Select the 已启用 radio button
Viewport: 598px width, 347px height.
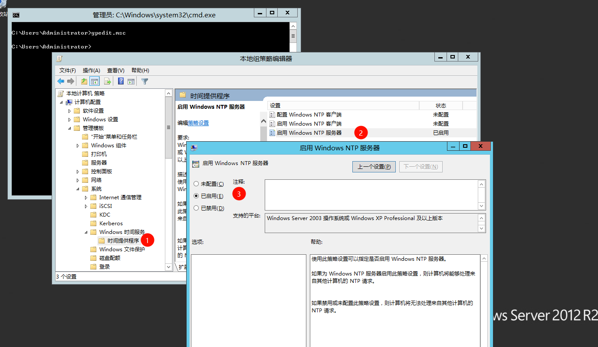tap(196, 196)
